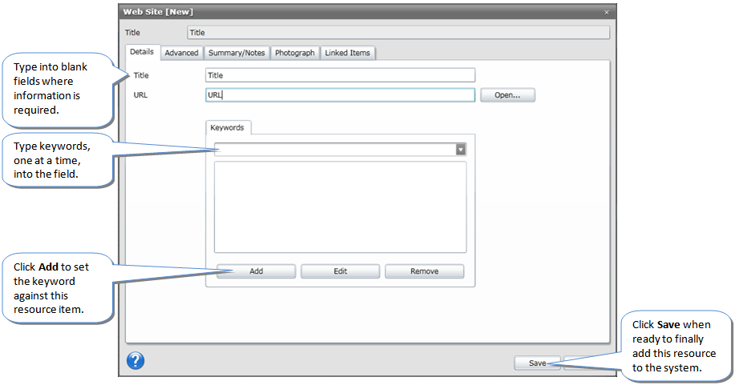Add the keyword with the Add button
The width and height of the screenshot is (735, 385).
(256, 271)
